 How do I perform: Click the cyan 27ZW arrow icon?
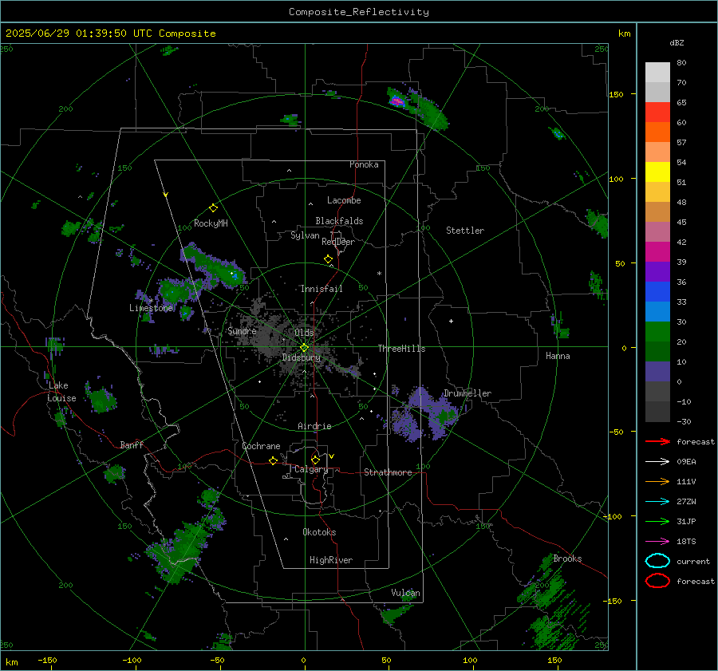click(x=657, y=502)
